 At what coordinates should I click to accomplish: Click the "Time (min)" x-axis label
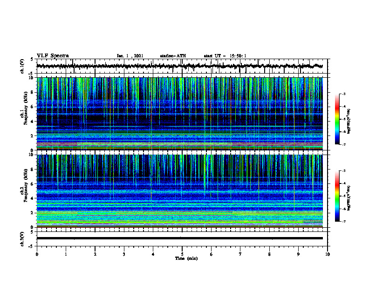point(186,258)
